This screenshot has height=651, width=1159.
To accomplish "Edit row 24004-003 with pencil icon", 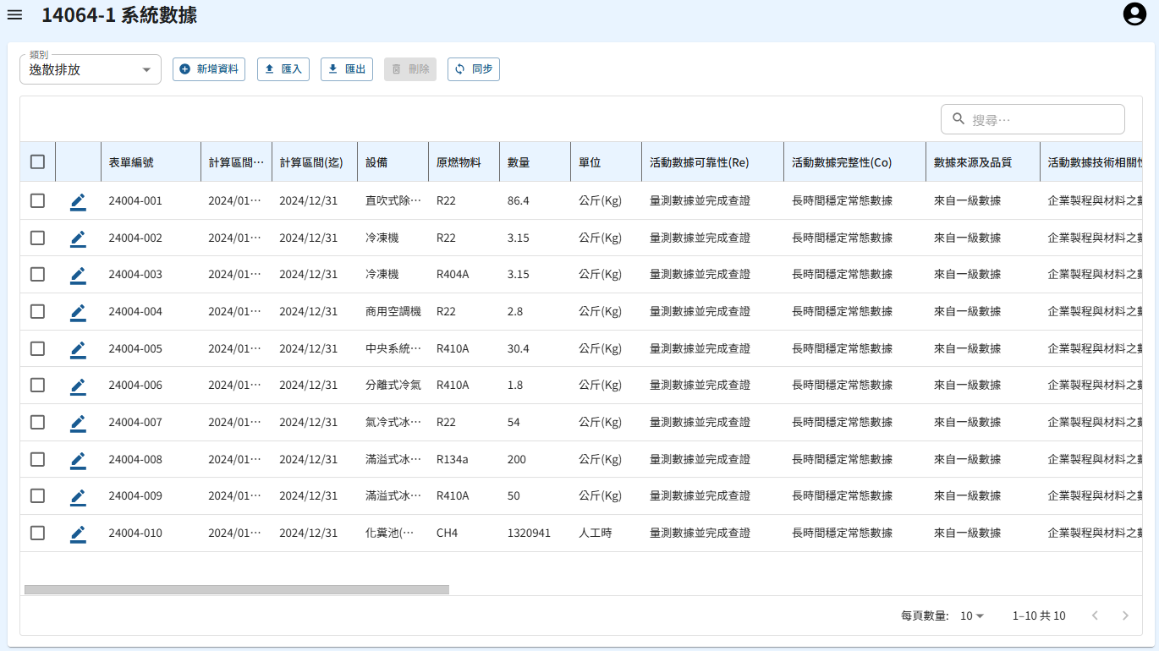I will coord(78,275).
